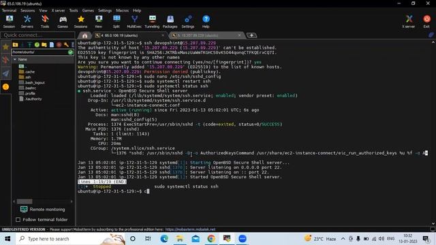Open the Sessions star toolbar icon
The width and height of the screenshot is (436, 245).
point(80,21)
